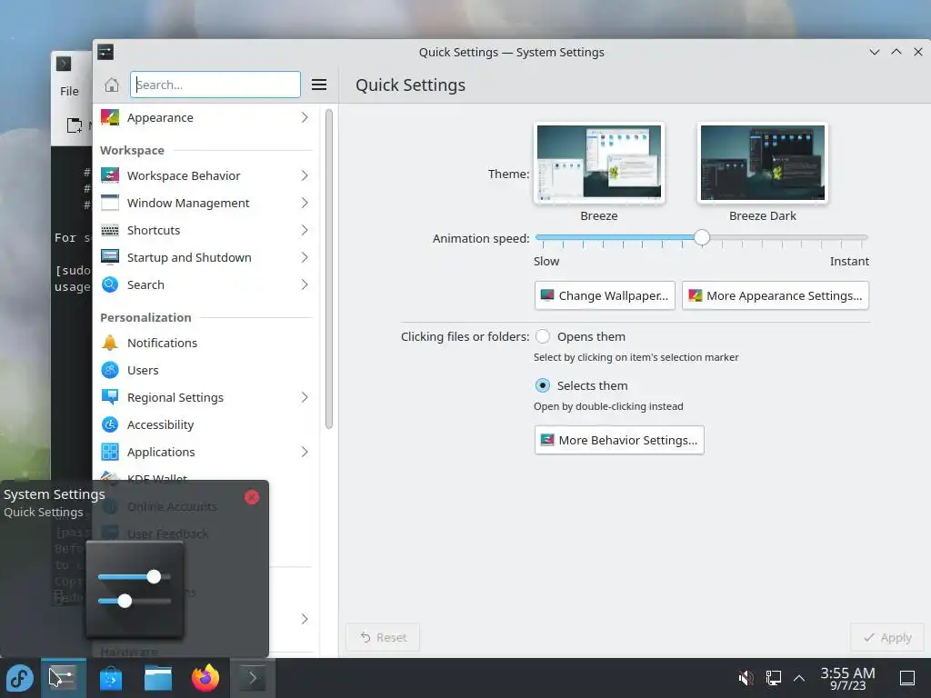Screen dimensions: 931x698
Task: Click the Apply button
Action: [887, 637]
